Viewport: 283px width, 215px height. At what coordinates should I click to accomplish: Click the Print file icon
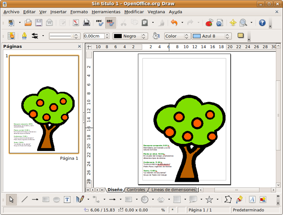coord(87,23)
